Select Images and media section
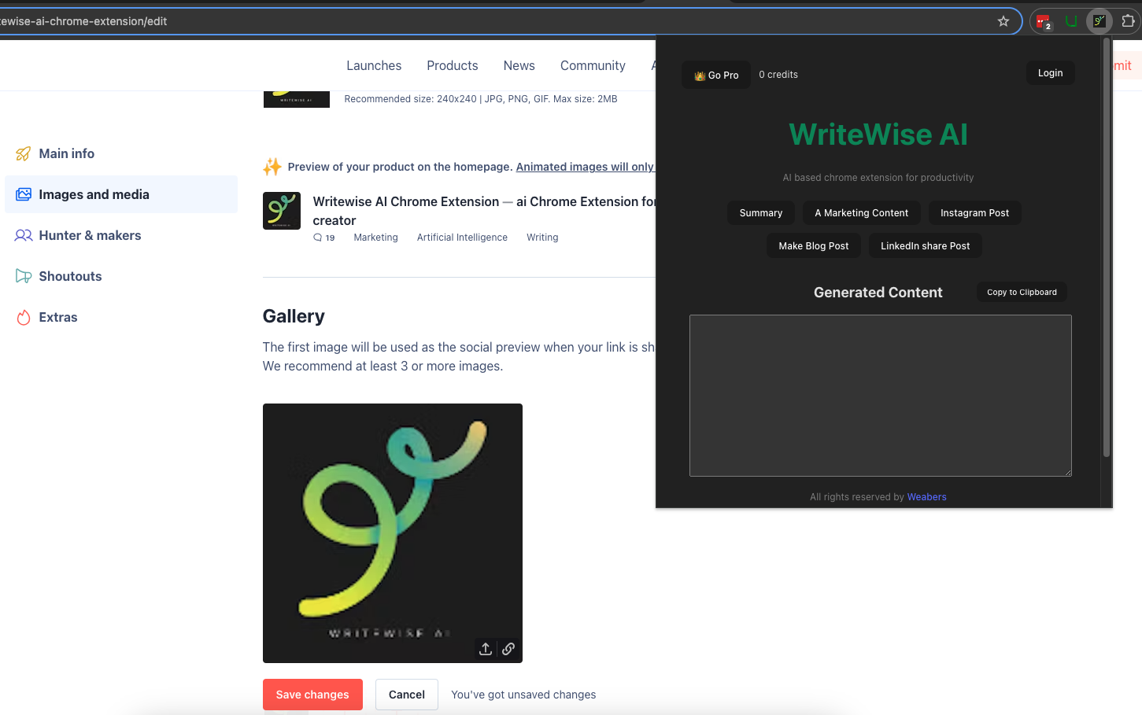 121,194
